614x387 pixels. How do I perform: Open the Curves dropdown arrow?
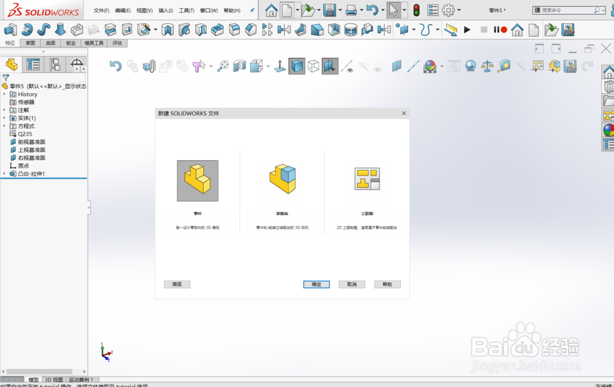pyautogui.click(x=437, y=29)
